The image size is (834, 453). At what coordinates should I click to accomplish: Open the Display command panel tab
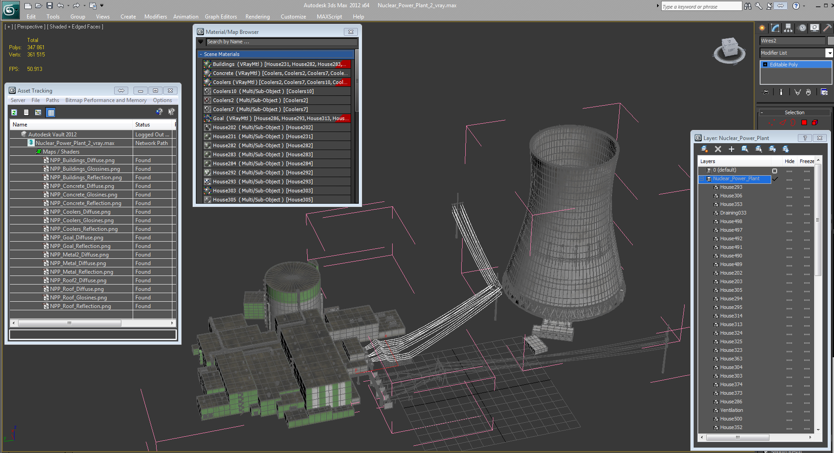(815, 28)
